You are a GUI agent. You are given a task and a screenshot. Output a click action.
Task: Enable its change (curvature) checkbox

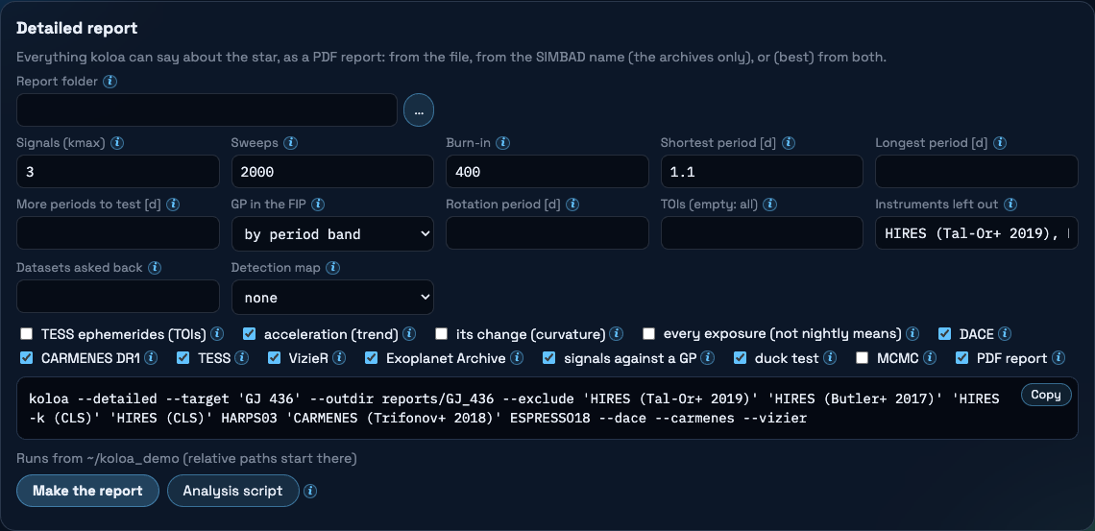coord(441,334)
